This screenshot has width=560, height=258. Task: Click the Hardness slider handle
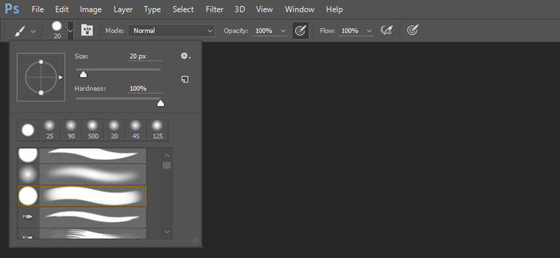coord(161,103)
